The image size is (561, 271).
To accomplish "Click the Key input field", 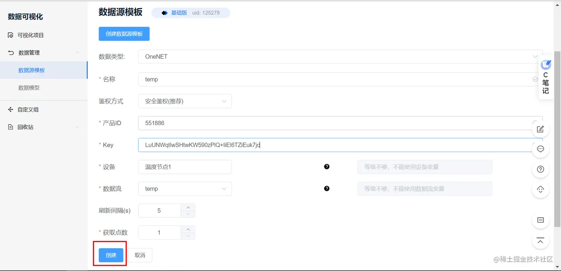I will click(340, 145).
